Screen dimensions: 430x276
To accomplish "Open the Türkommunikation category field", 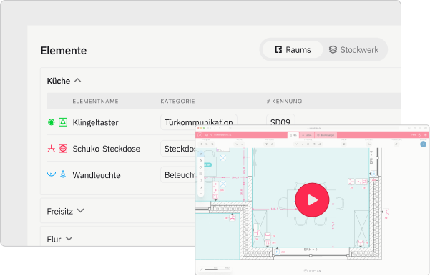I will coord(199,122).
